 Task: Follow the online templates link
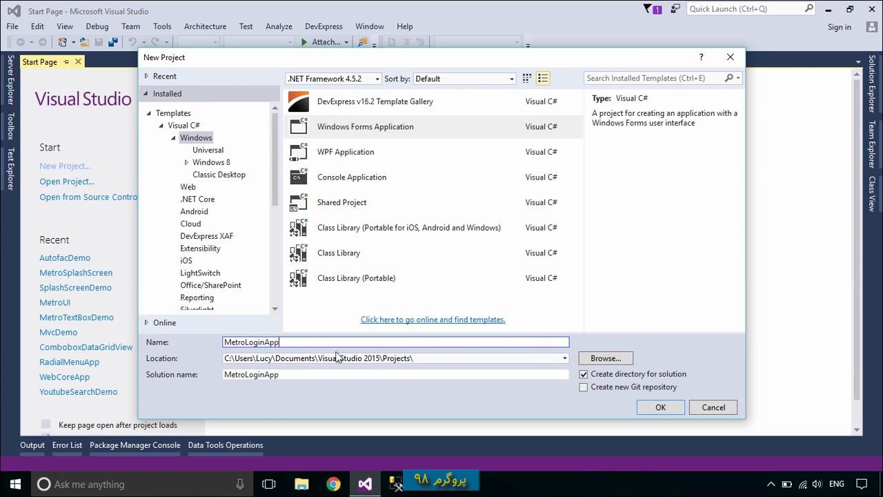(x=433, y=319)
